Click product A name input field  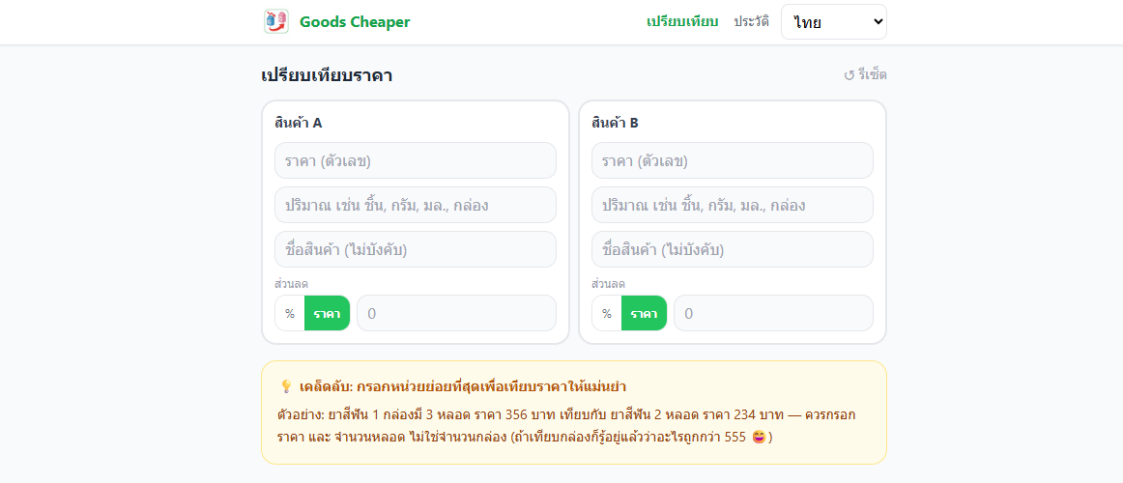(416, 249)
